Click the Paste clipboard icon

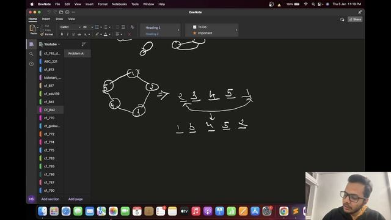coord(32,28)
